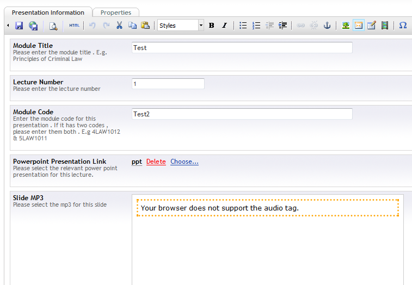Image resolution: width=412 pixels, height=285 pixels.
Task: Click the 'Module Code' label text
Action: [x=33, y=112]
